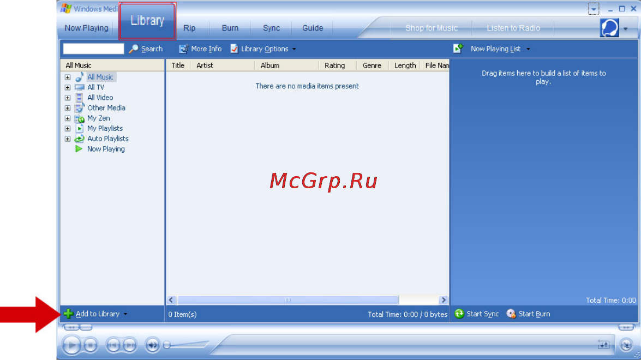Image resolution: width=641 pixels, height=360 pixels.
Task: Click the All Music note icon
Action: tap(79, 77)
